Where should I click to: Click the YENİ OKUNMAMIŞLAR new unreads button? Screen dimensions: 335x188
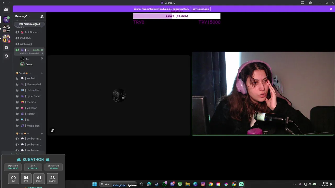click(29, 24)
